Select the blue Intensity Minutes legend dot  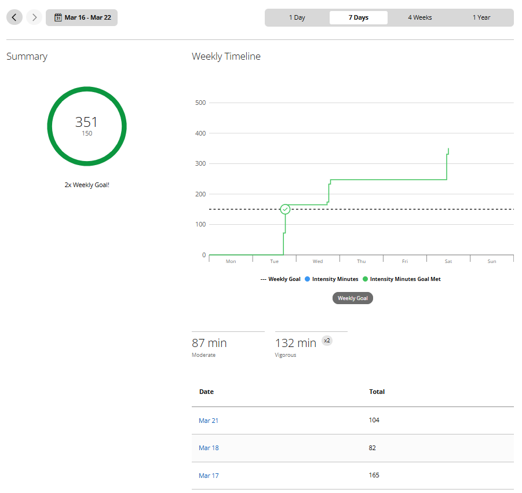click(x=306, y=279)
